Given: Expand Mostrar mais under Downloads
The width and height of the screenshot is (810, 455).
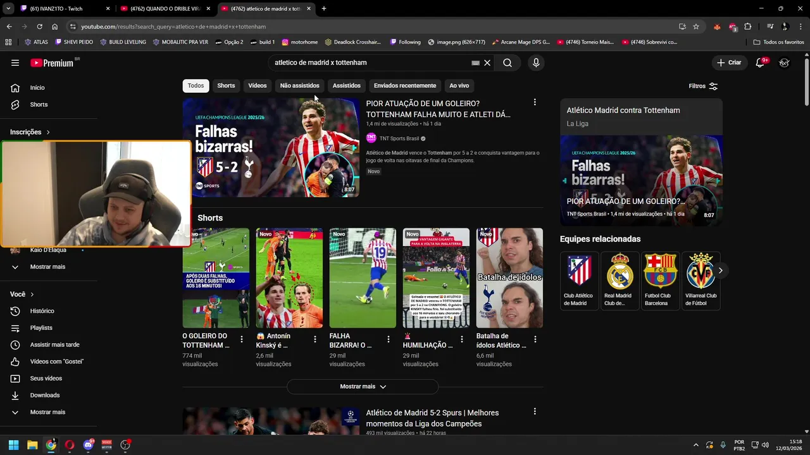Looking at the screenshot, I should coord(49,412).
